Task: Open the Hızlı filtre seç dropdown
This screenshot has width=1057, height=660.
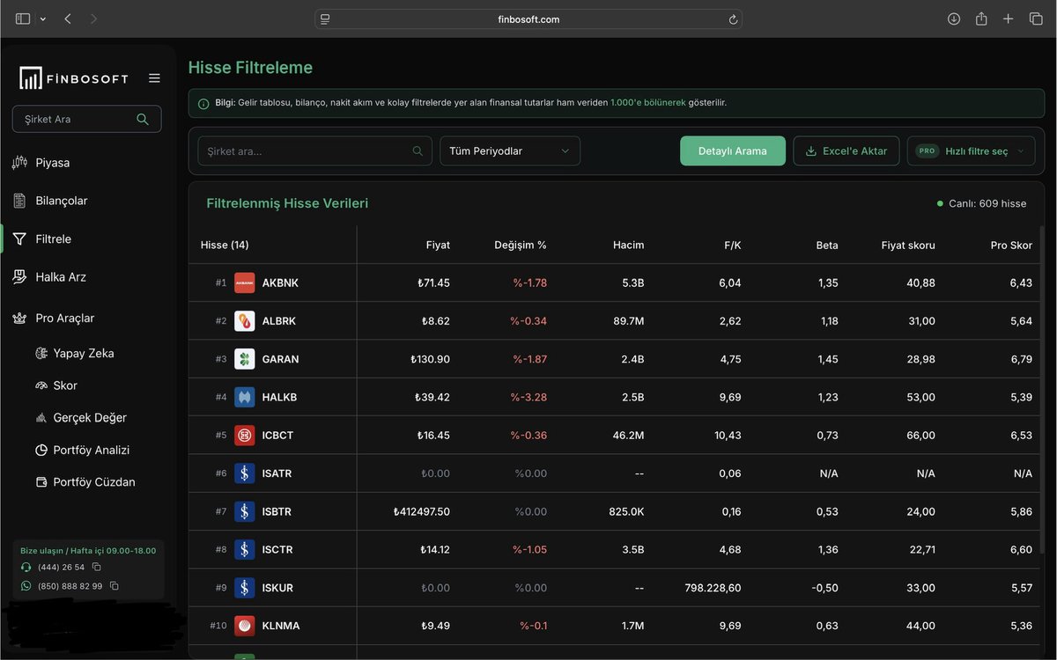Action: [971, 150]
